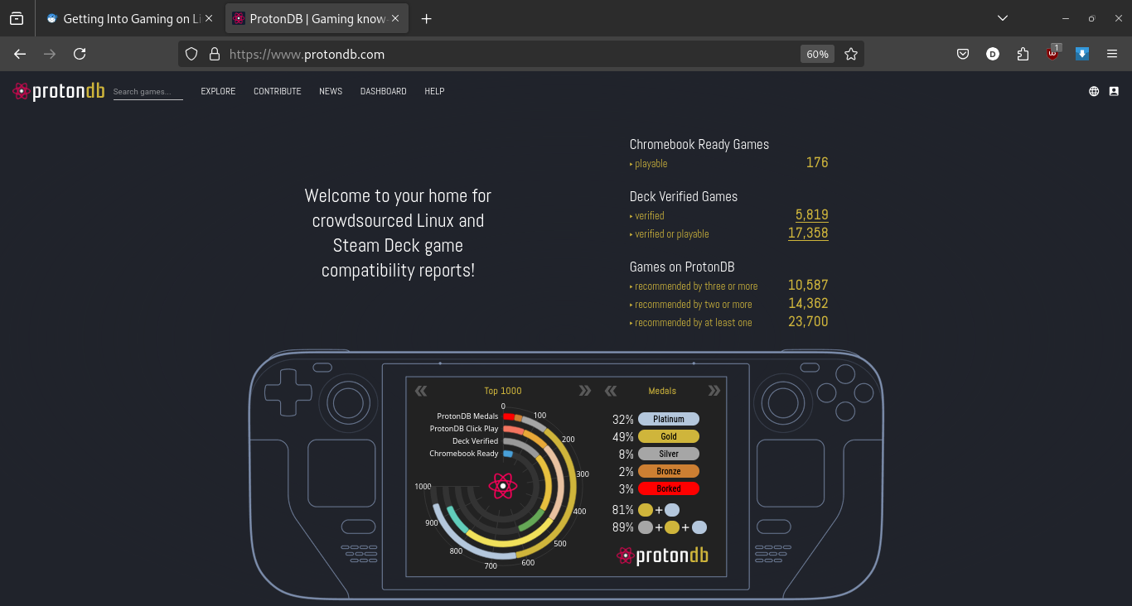Click the 89% silver gold platinum row
The image size is (1132, 606).
(x=659, y=527)
